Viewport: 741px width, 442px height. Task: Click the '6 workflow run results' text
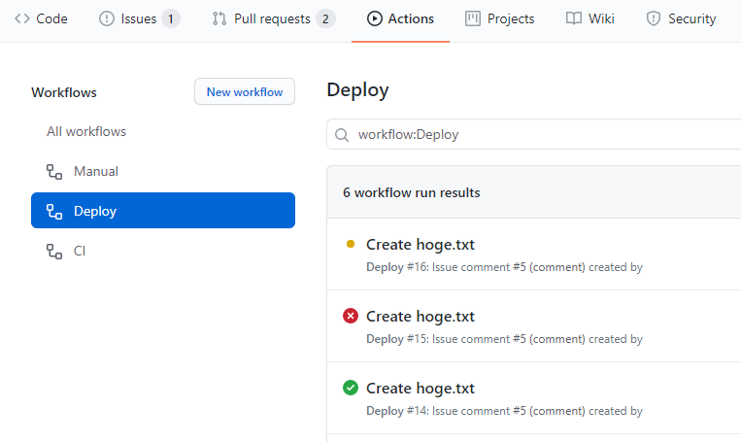(x=412, y=192)
